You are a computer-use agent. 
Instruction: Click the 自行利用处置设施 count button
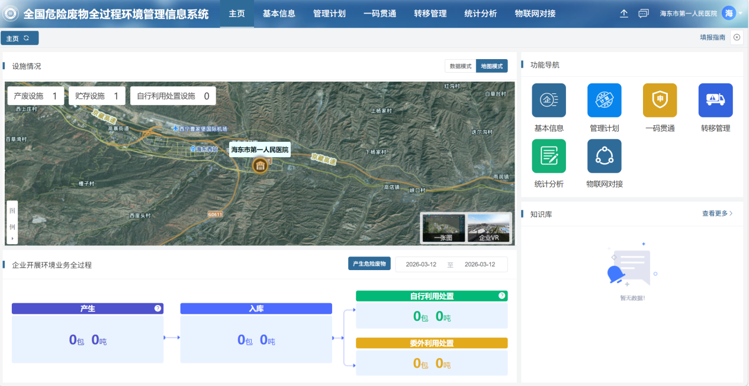click(x=173, y=96)
